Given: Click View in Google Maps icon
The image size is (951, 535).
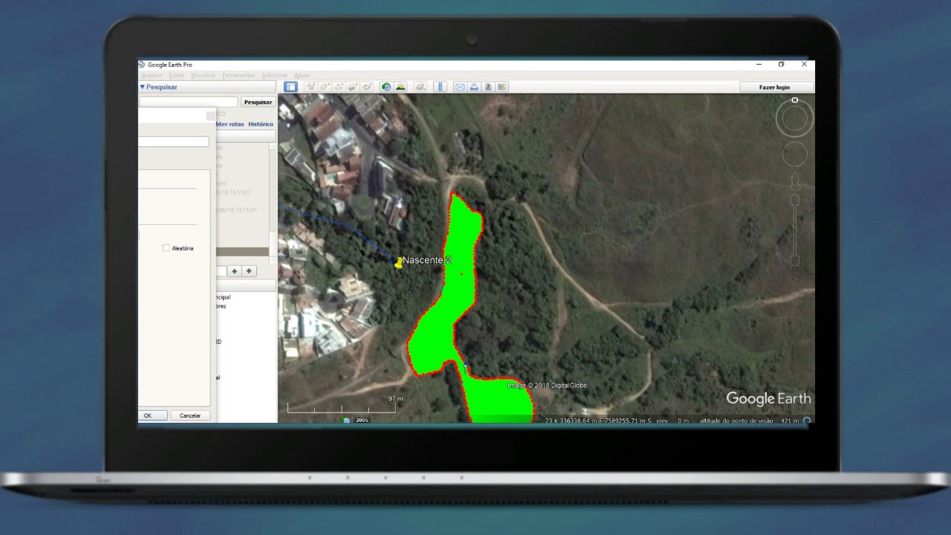Looking at the screenshot, I should [x=502, y=87].
